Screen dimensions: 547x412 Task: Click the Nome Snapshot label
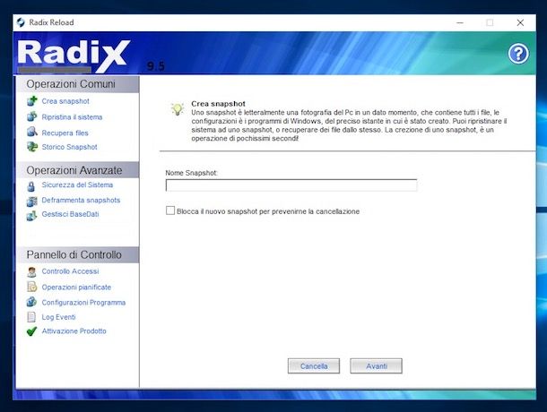click(x=192, y=173)
